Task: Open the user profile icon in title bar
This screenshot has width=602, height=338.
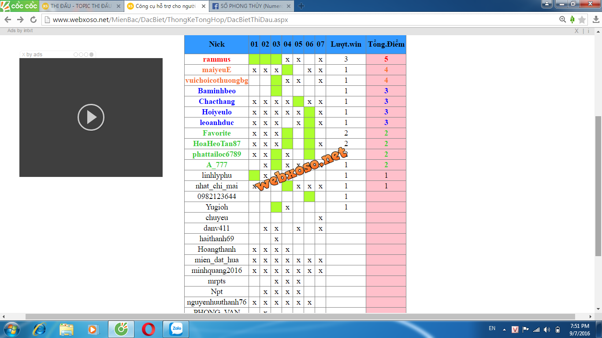Action: [546, 4]
